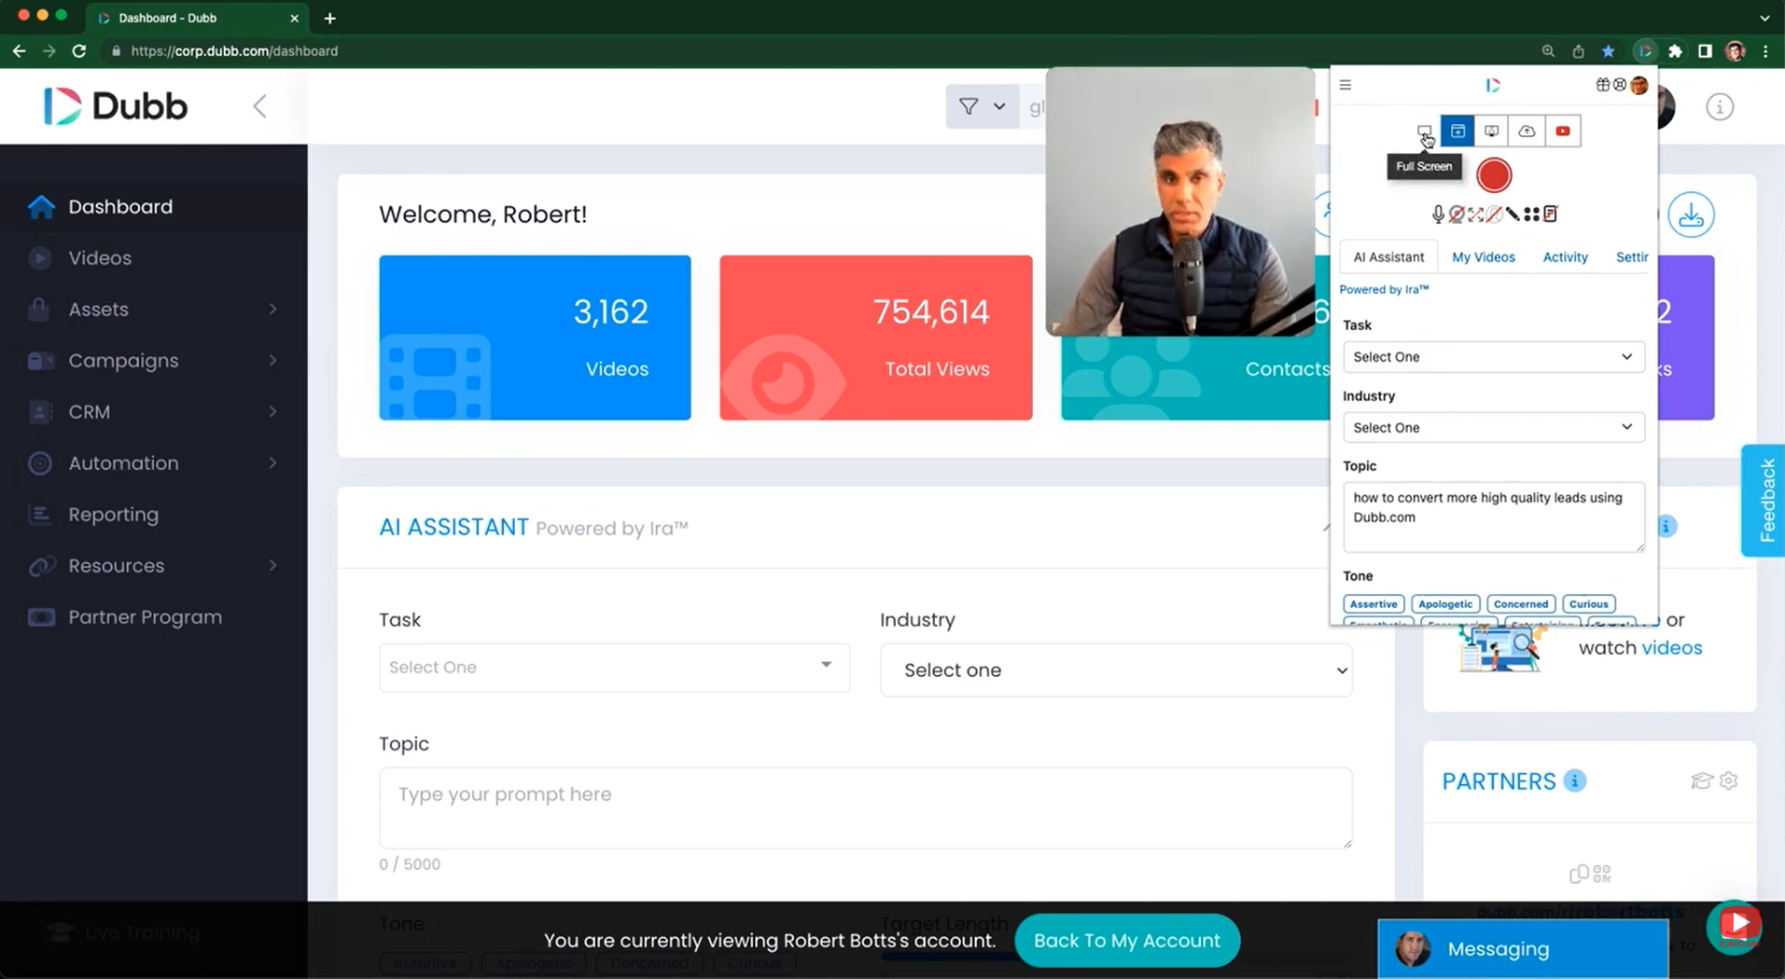
Task: Click the graduation cap icon in Partners
Action: (x=1701, y=781)
